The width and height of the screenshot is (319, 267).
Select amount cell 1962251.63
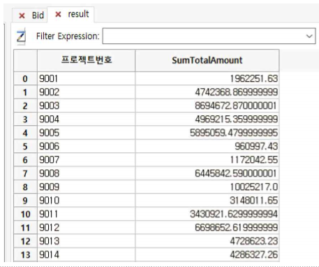click(207, 78)
